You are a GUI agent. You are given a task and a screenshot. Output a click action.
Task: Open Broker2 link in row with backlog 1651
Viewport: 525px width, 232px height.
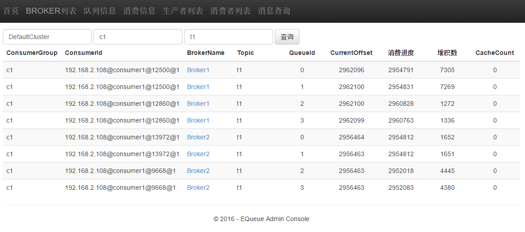pyautogui.click(x=198, y=154)
